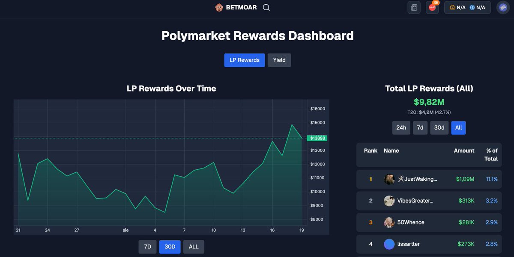Sort the leaderboard by Amount column
Viewport: 514px width, 257px height.
pos(464,151)
